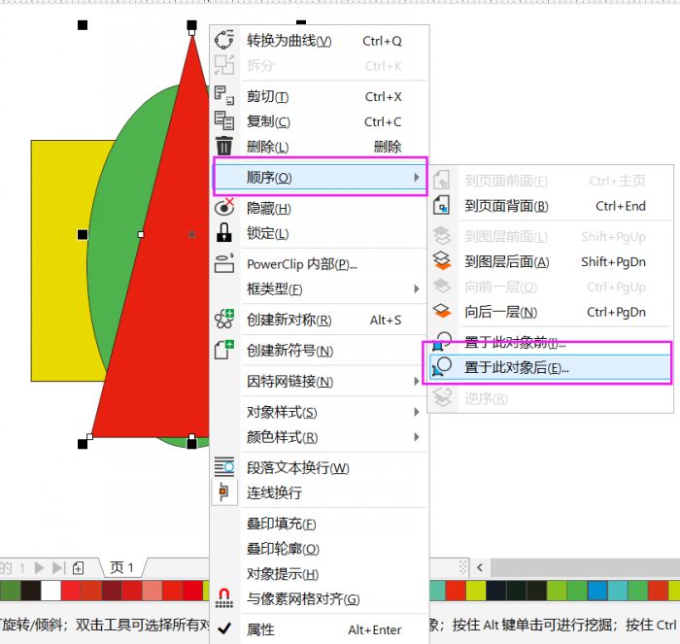Click the To Back of Page icon
The height and width of the screenshot is (644, 680).
441,205
